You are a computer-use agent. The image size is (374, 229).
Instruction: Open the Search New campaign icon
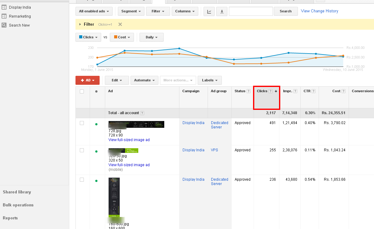pyautogui.click(x=4, y=25)
